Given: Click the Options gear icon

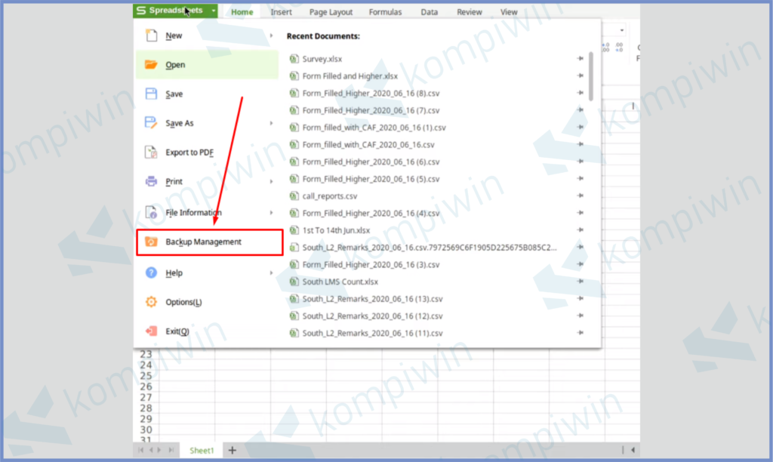Looking at the screenshot, I should 151,303.
